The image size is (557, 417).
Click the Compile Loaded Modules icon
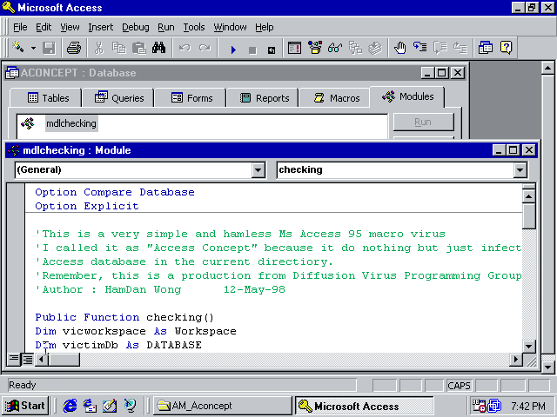click(375, 48)
